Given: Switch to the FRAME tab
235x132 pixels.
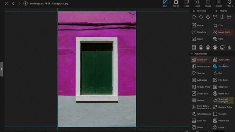Looking at the screenshot, I should (208, 4).
